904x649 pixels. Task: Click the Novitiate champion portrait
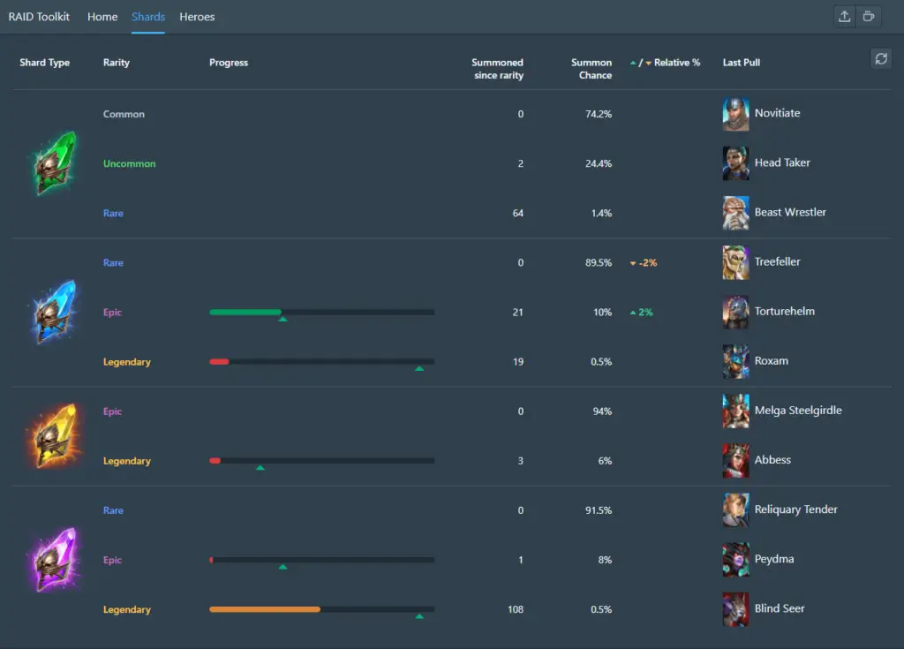point(735,114)
